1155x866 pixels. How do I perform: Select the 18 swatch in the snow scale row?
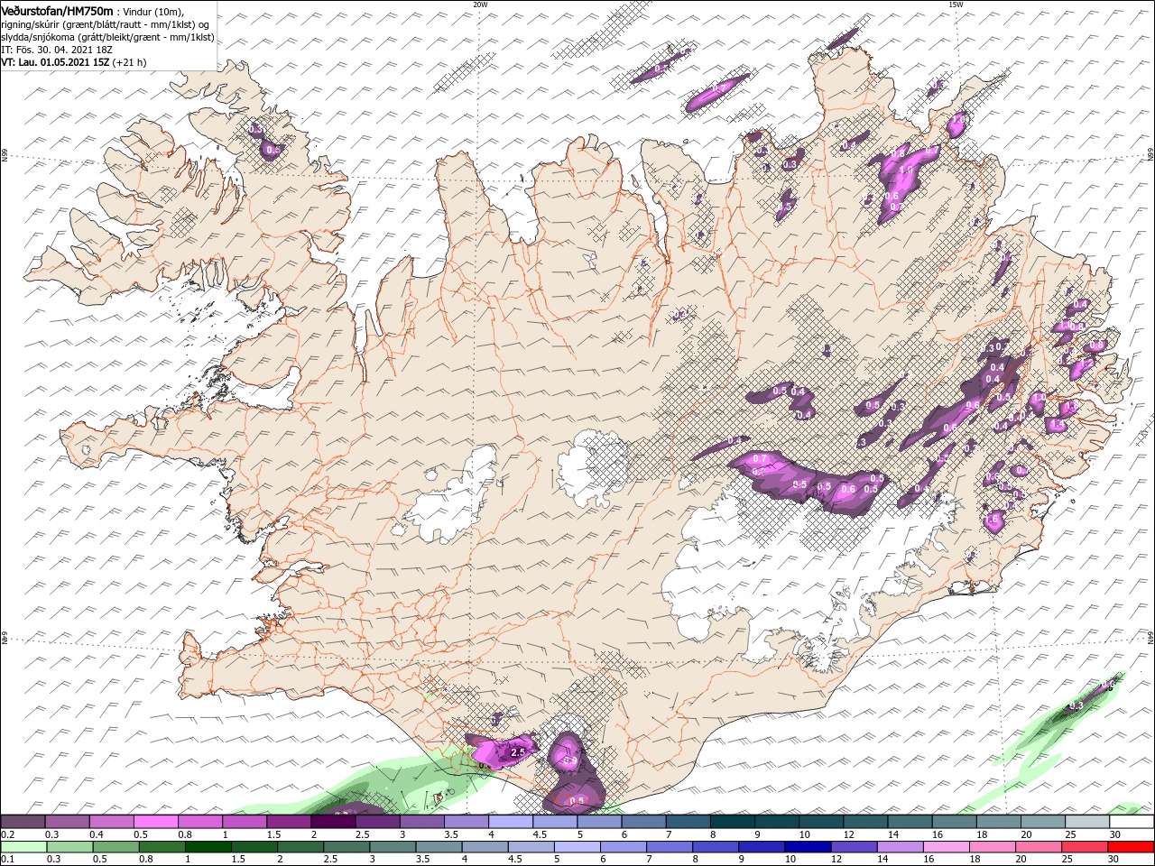999,822
